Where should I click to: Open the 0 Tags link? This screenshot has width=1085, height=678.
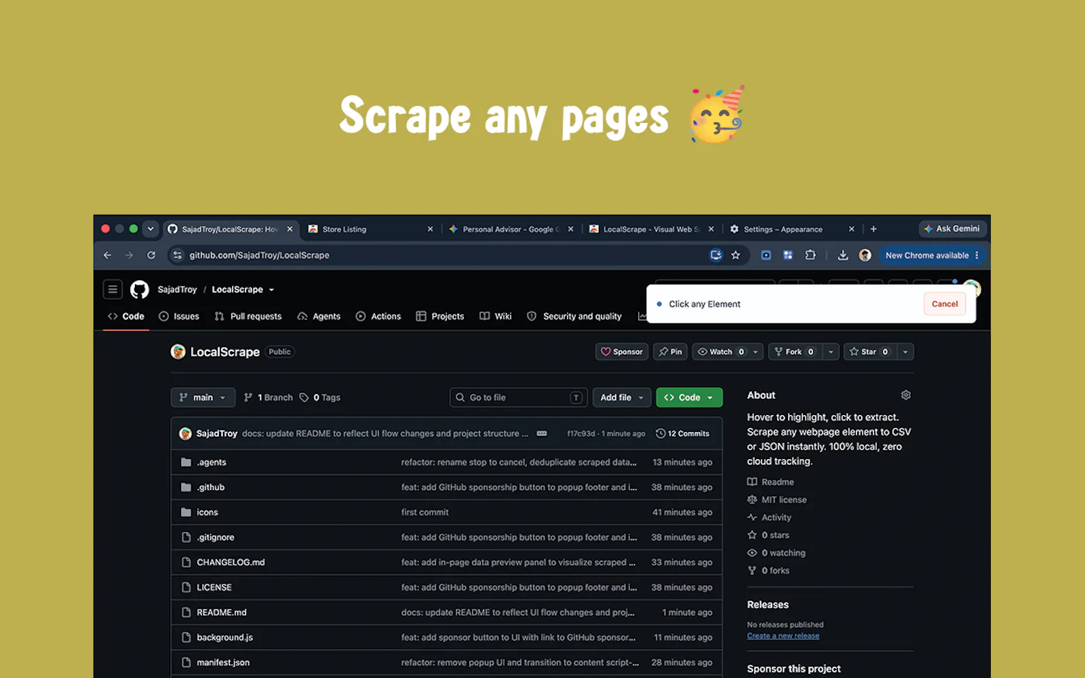coord(320,397)
